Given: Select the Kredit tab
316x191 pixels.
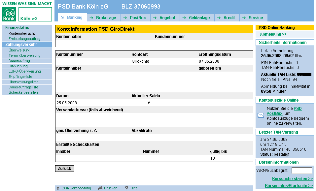Looking at the screenshot, I should 227,18.
